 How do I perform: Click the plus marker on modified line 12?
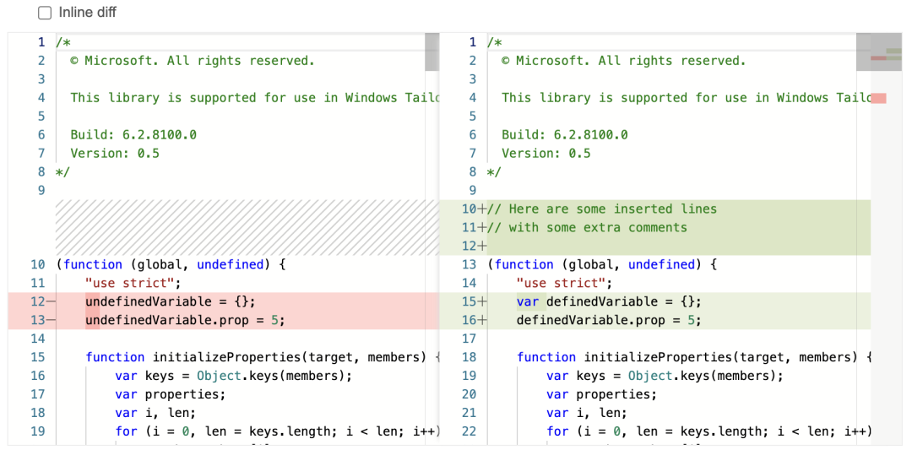483,247
